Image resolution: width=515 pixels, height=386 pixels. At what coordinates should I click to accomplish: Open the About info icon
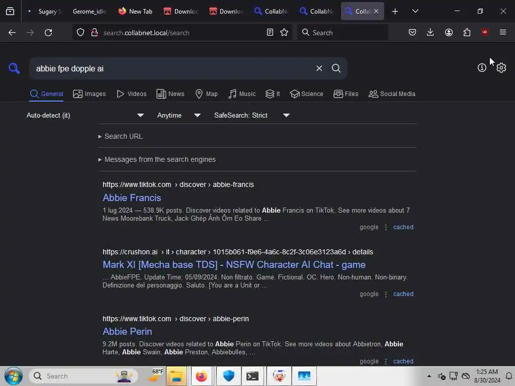coord(481,68)
